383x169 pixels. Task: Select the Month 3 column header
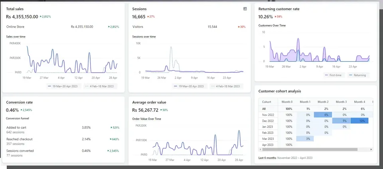pyautogui.click(x=341, y=102)
